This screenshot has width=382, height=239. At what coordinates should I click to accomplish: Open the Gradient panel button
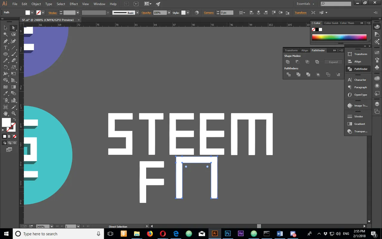click(x=358, y=124)
